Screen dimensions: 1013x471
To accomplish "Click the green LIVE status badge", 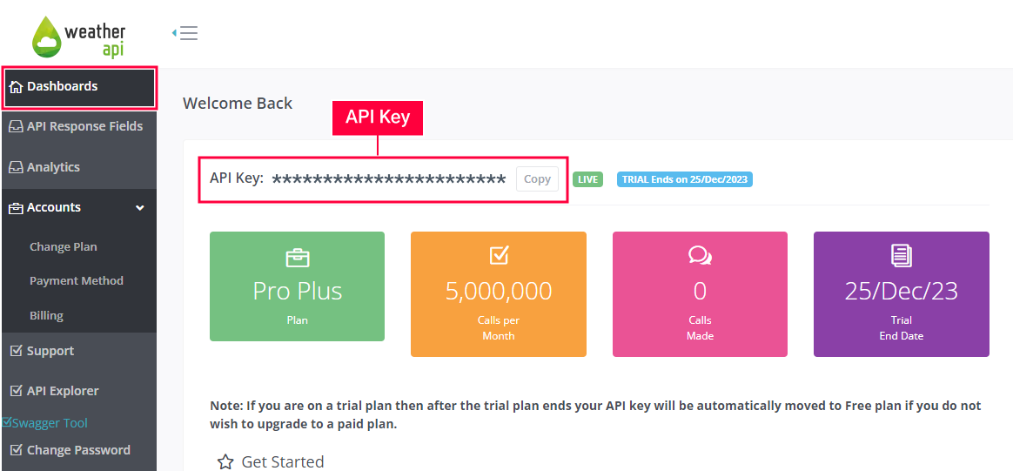I will point(588,179).
